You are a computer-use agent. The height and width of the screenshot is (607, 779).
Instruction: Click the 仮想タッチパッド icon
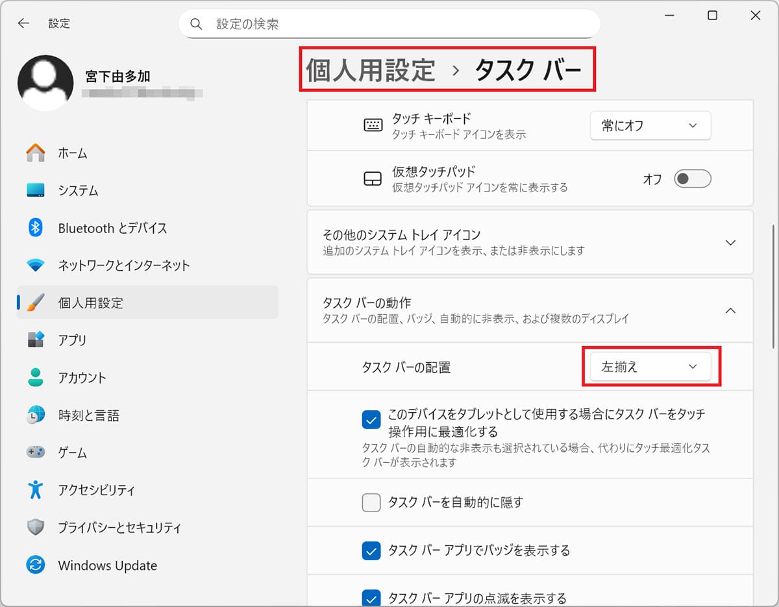[x=373, y=178]
